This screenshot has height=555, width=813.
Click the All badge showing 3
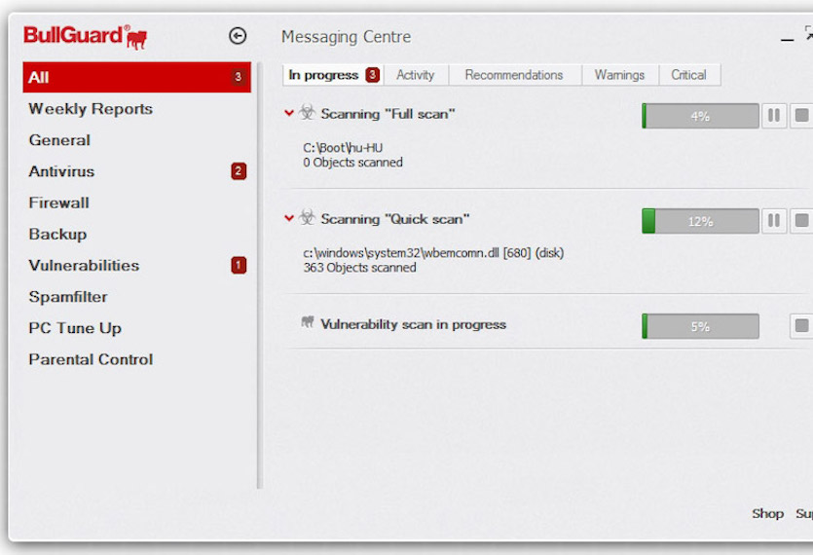click(x=238, y=77)
